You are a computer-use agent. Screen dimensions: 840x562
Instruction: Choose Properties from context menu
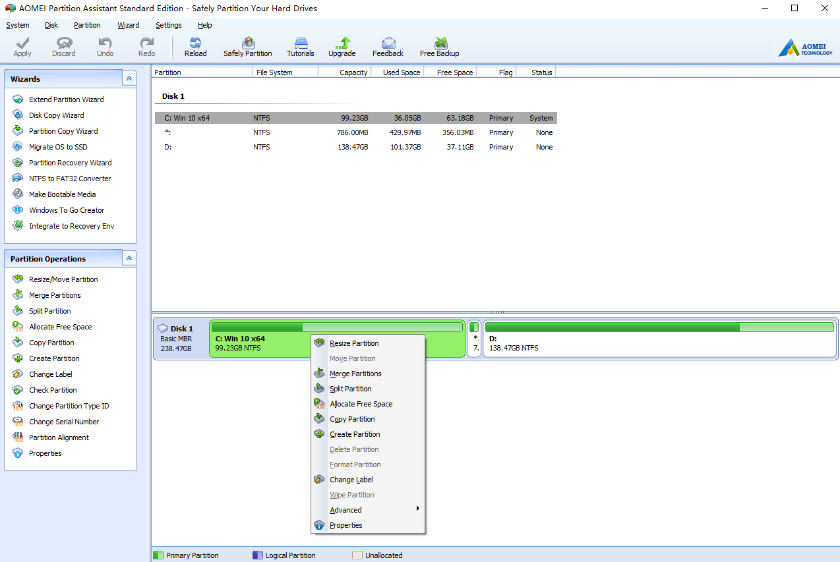coord(368,525)
